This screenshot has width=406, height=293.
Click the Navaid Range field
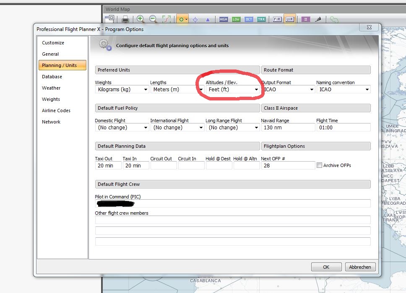click(x=288, y=127)
